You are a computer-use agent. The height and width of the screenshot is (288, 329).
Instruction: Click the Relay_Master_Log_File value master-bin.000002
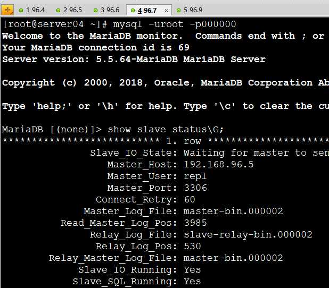(x=233, y=258)
